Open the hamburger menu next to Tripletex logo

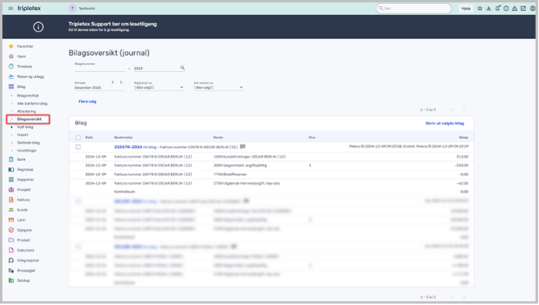coord(11,8)
